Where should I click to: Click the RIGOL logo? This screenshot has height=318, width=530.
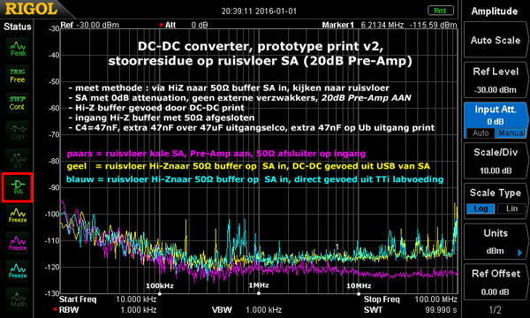coord(31,9)
